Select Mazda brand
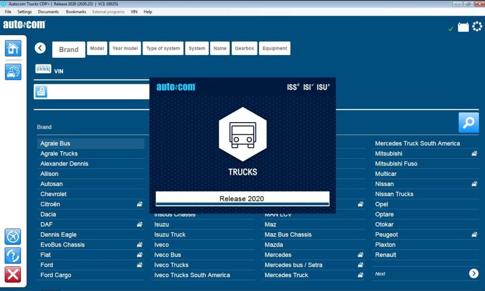The image size is (485, 291). (313, 245)
